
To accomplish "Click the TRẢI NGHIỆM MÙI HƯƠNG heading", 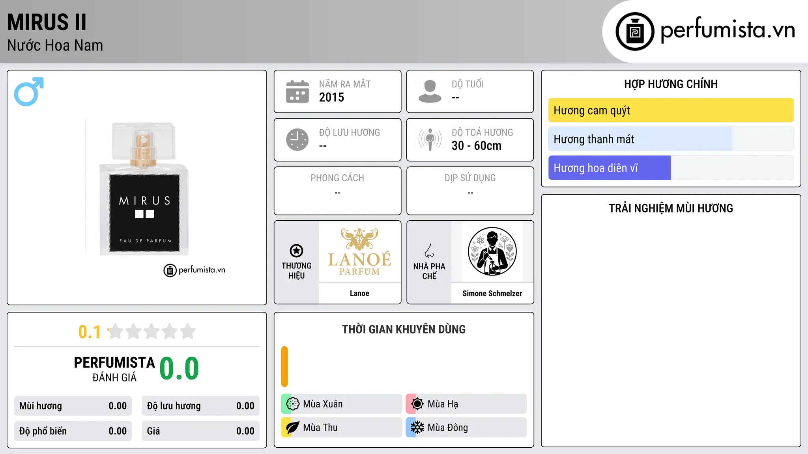I will 671,208.
